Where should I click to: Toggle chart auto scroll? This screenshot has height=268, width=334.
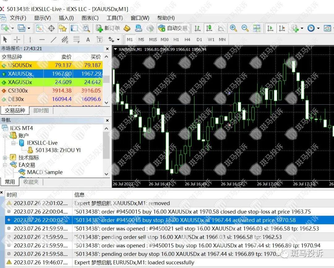tap(270, 28)
